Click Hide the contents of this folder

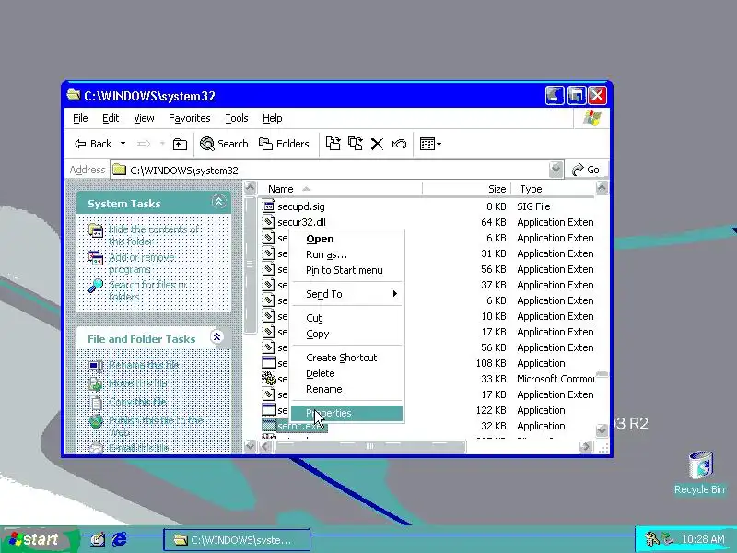tap(153, 235)
